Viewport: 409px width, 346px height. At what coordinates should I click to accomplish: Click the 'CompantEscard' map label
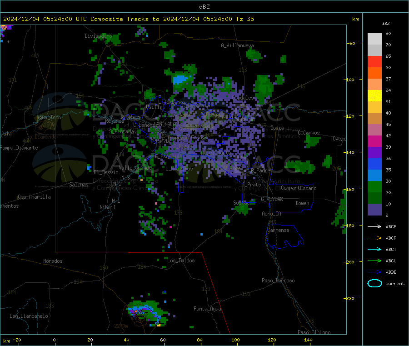click(x=299, y=188)
